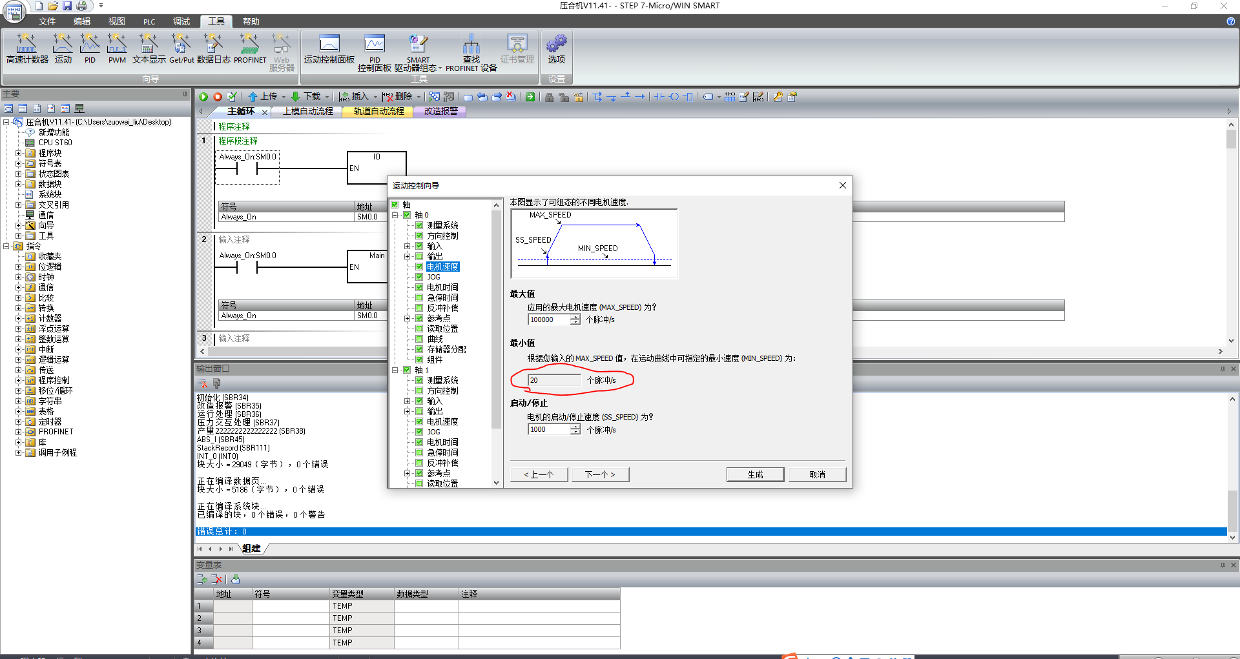The width and height of the screenshot is (1240, 659).
Task: Expand the 程序块 tree node
Action: pos(18,153)
